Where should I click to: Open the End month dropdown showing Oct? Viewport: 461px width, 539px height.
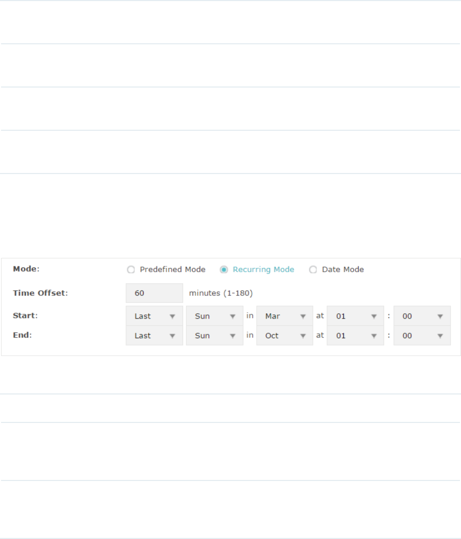285,335
